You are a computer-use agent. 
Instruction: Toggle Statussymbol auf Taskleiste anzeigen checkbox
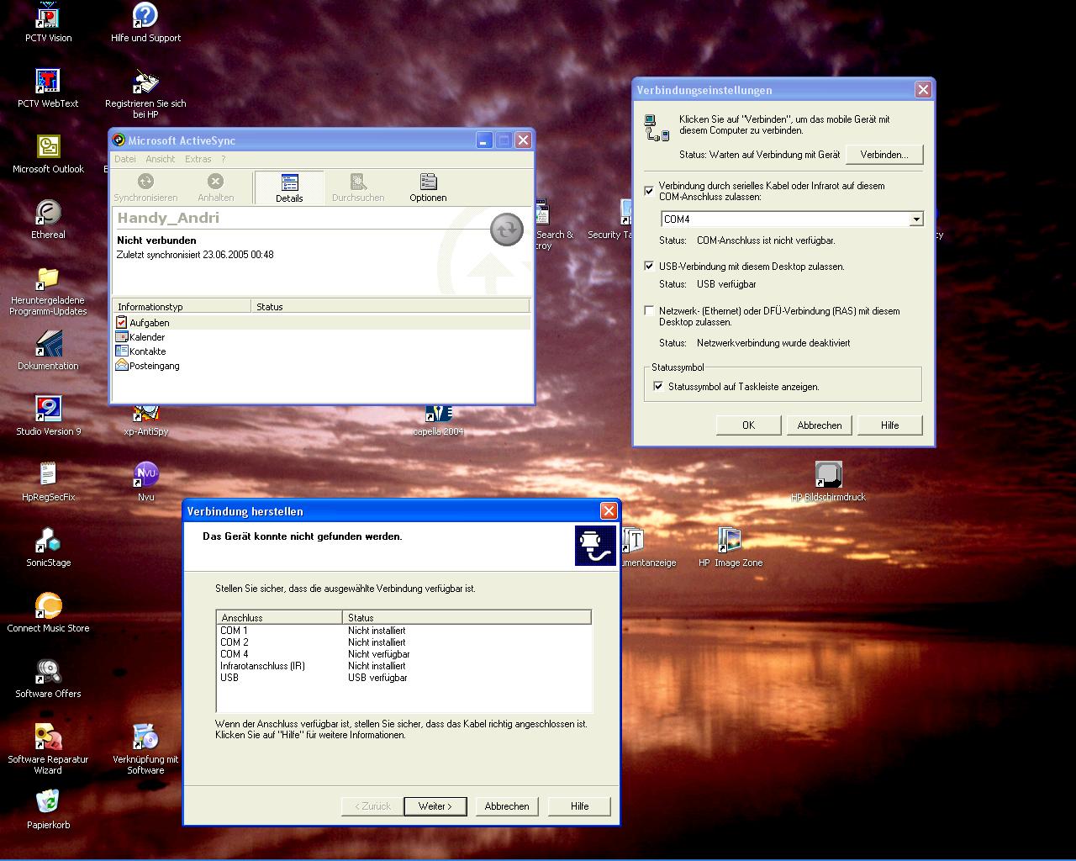[658, 386]
